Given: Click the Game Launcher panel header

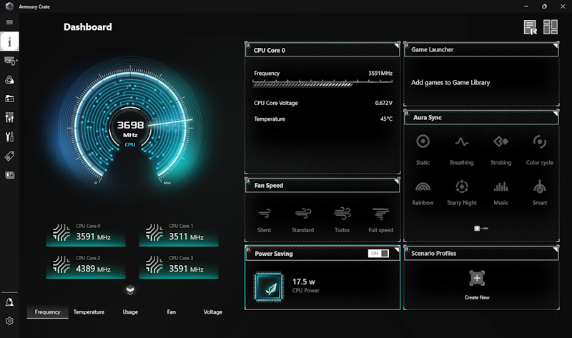Looking at the screenshot, I should (x=481, y=49).
